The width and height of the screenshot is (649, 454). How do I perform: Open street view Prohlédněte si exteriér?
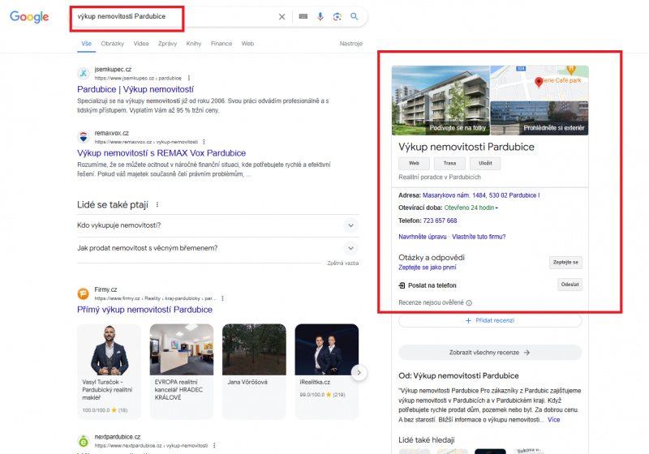click(539, 118)
